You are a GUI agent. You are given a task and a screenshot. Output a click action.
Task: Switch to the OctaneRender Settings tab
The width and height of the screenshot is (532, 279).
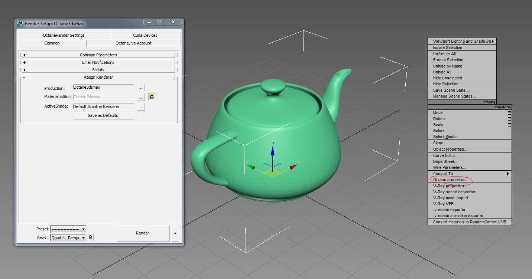click(64, 35)
